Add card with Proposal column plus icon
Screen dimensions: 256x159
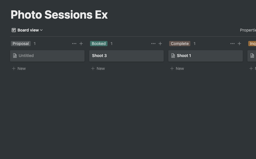click(81, 44)
